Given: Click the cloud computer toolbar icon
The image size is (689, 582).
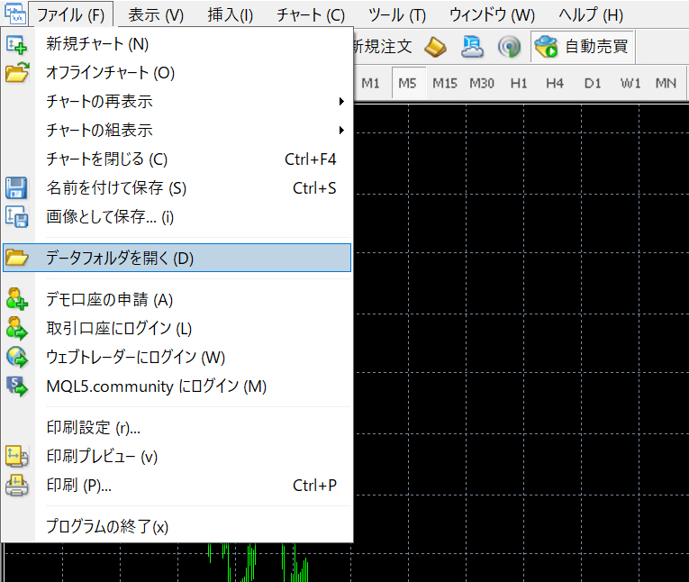Looking at the screenshot, I should [x=472, y=47].
